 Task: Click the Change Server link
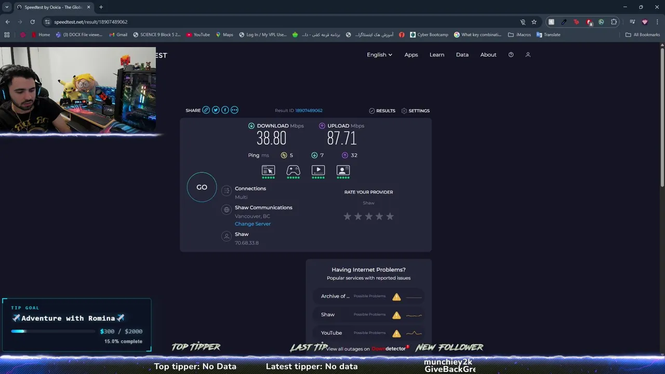[252, 224]
